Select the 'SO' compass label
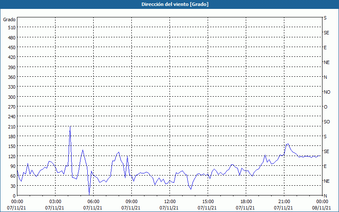This screenshot has height=212, width=339. 327,122
